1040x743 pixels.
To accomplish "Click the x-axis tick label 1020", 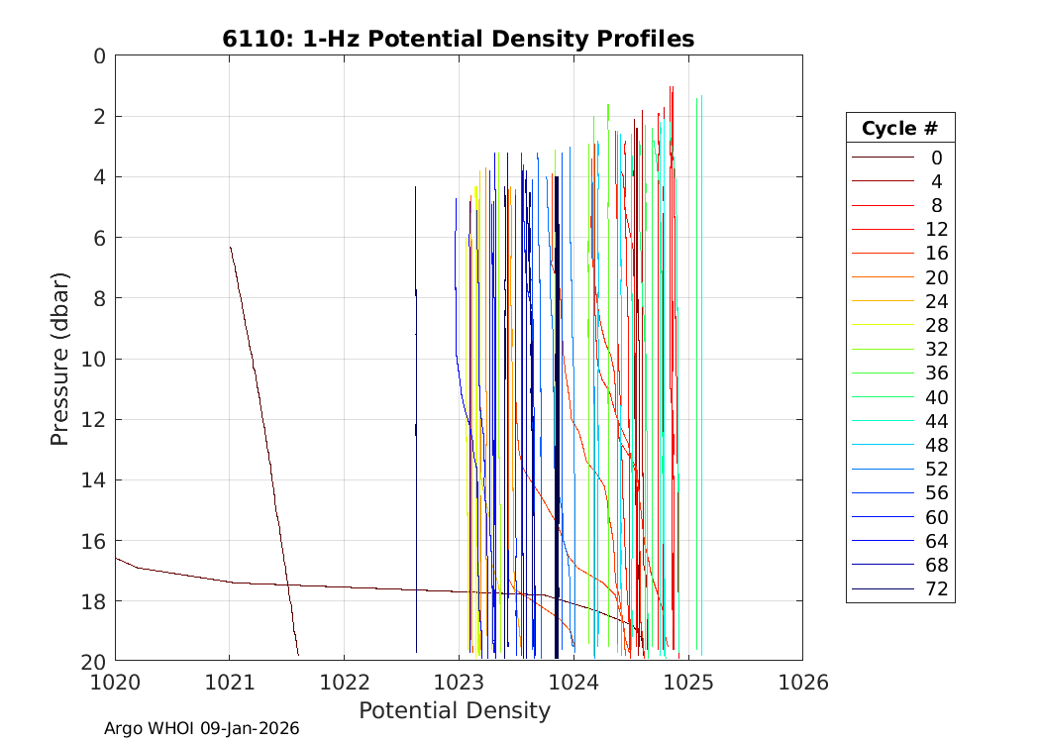I will tap(115, 682).
